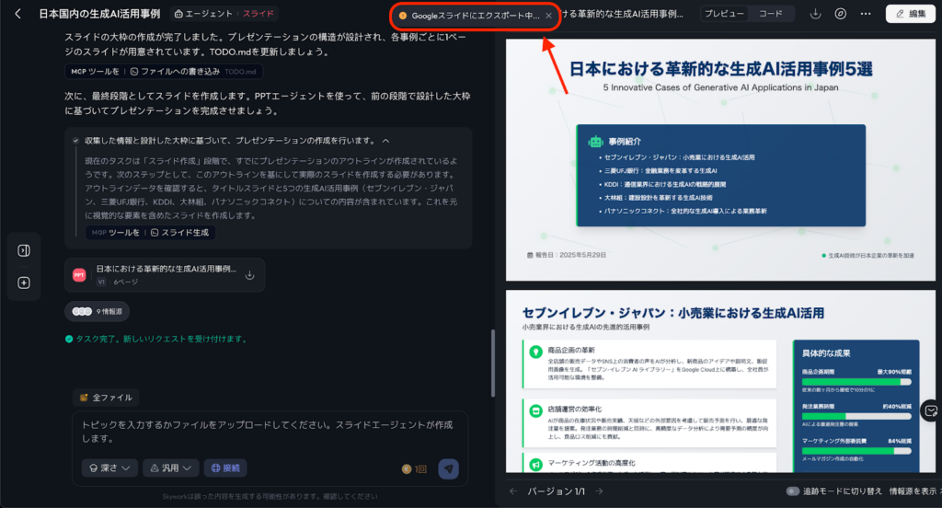Go to next version arrow

pyautogui.click(x=599, y=491)
